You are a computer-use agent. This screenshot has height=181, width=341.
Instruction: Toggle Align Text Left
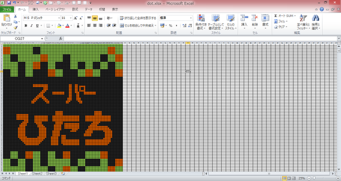click(x=89, y=25)
